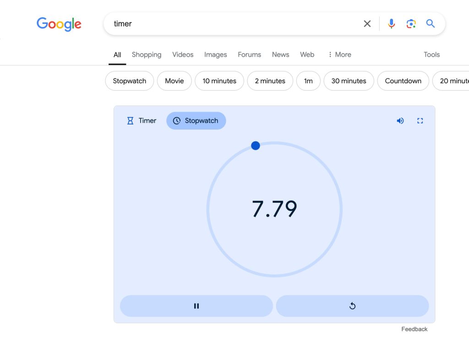Send Feedback about the stopwatch
Screen dimensions: 469x340
point(414,329)
